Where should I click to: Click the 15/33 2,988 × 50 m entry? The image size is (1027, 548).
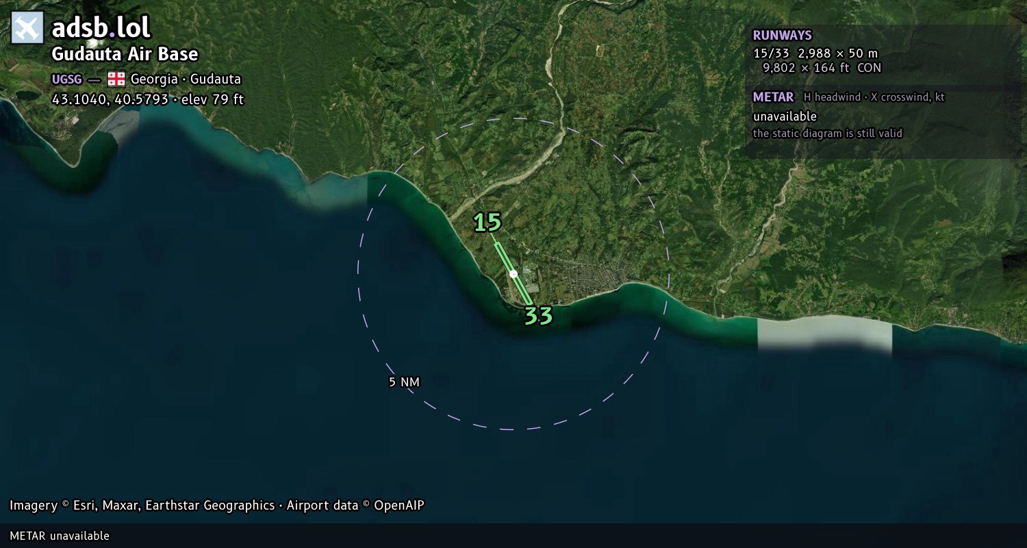coord(815,53)
